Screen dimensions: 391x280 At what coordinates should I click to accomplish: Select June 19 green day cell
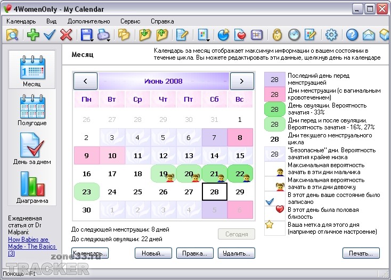(164, 174)
